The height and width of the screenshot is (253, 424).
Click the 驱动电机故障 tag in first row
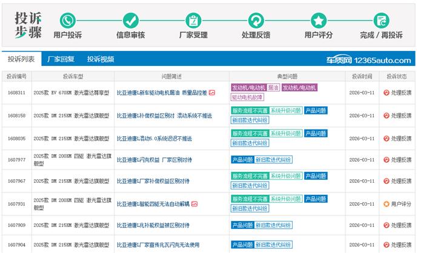[x=247, y=97]
